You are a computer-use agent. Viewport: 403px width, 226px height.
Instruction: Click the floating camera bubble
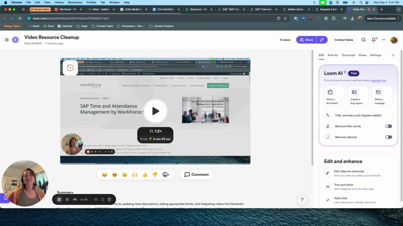tap(25, 183)
